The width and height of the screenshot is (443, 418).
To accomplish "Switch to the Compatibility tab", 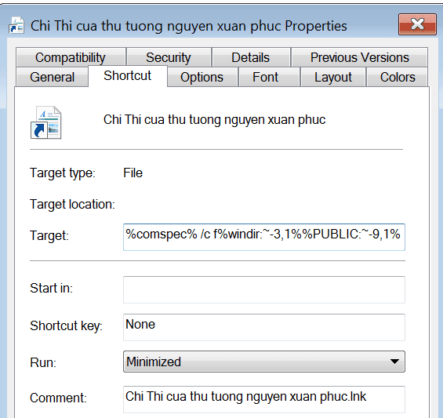I will (71, 57).
